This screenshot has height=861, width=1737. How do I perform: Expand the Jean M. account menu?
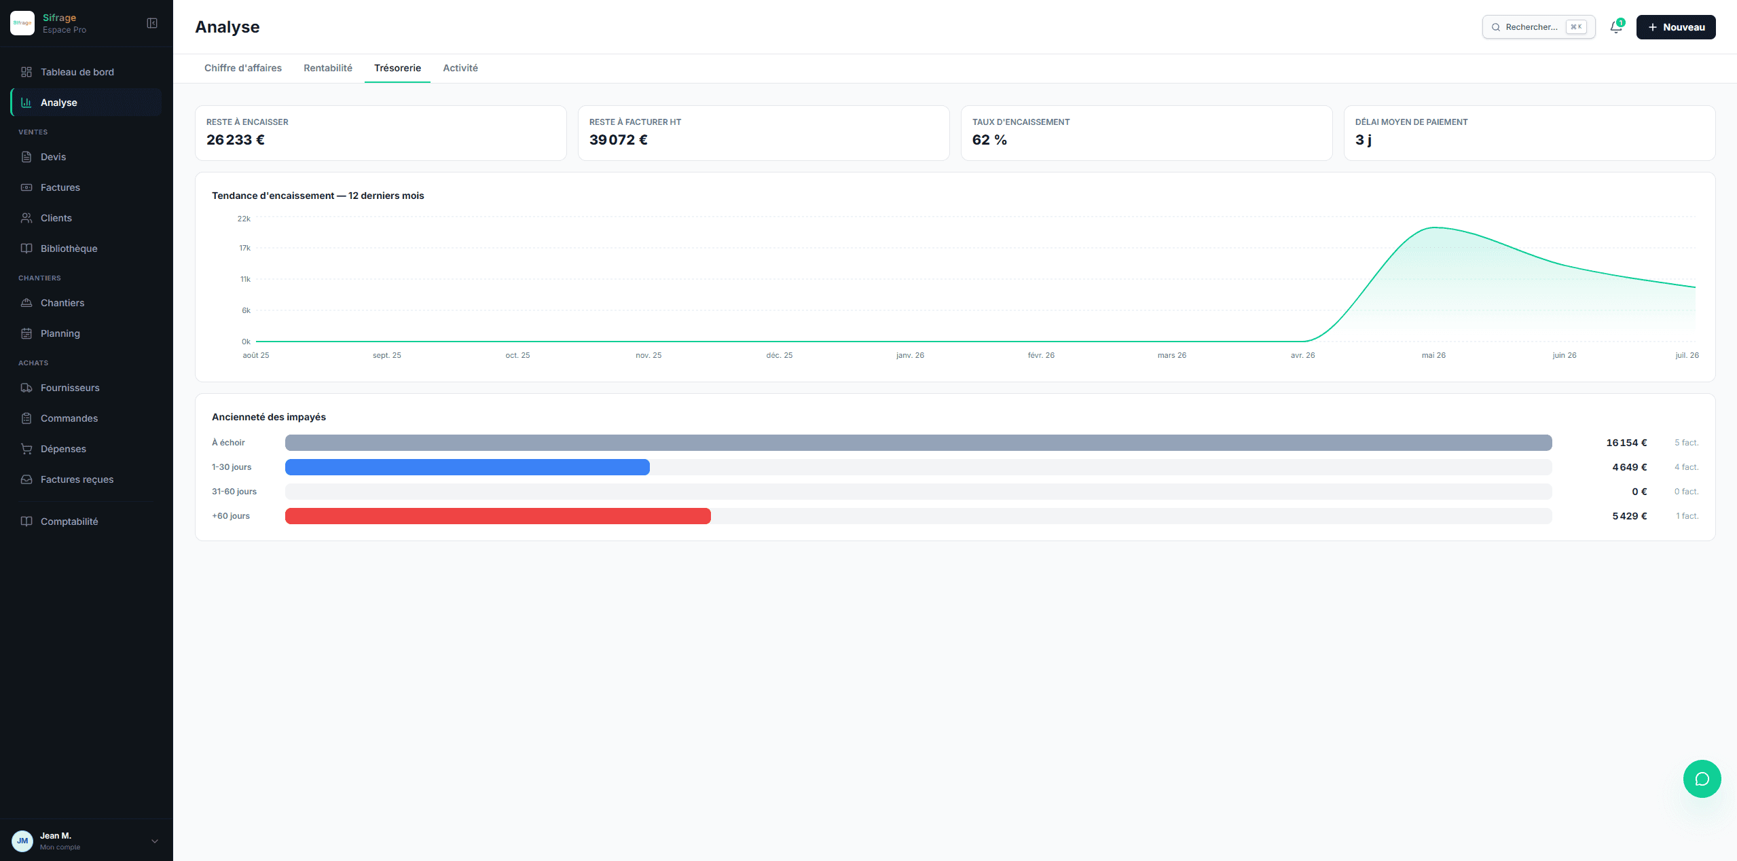pos(155,841)
